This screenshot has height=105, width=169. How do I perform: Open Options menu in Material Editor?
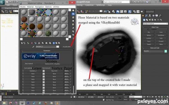[48, 7]
